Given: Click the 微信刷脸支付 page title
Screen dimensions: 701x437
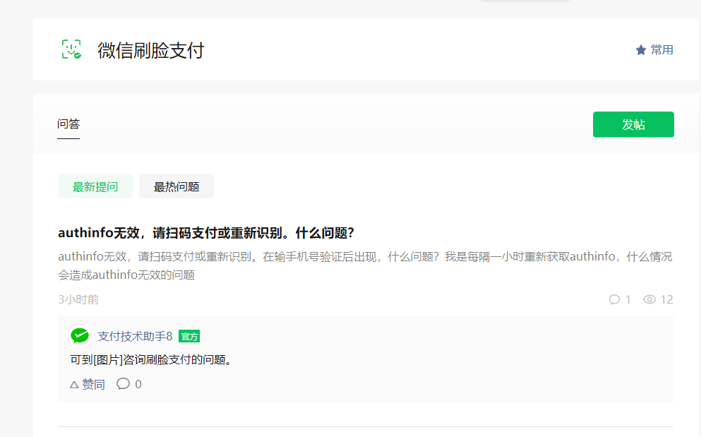Looking at the screenshot, I should click(x=151, y=49).
